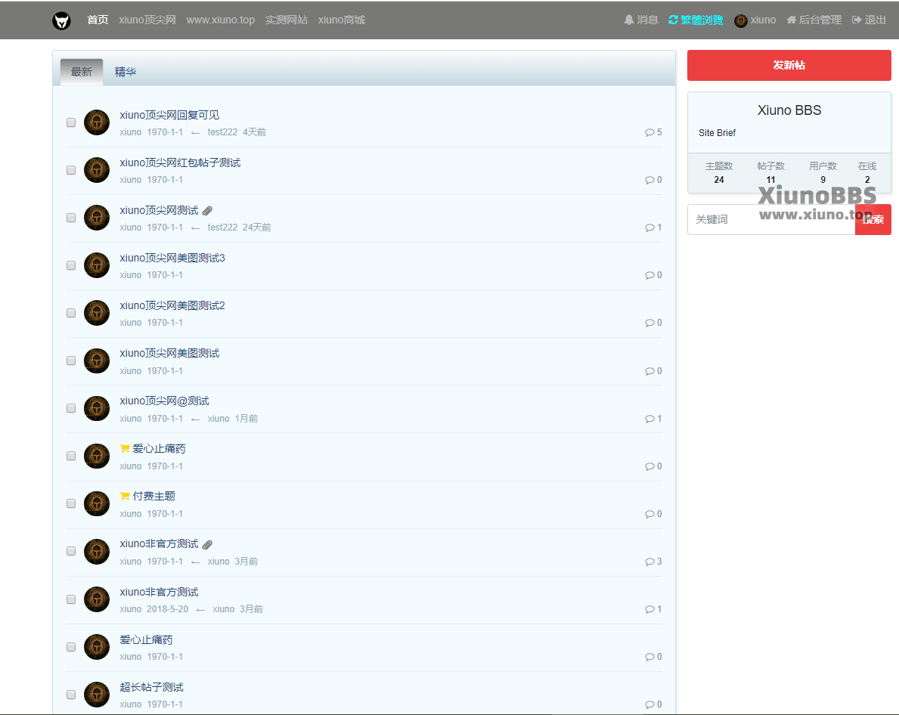This screenshot has height=715, width=899.
Task: Tick checkbox for xiuno顶尖网红包帖子测试
Action: [x=71, y=170]
